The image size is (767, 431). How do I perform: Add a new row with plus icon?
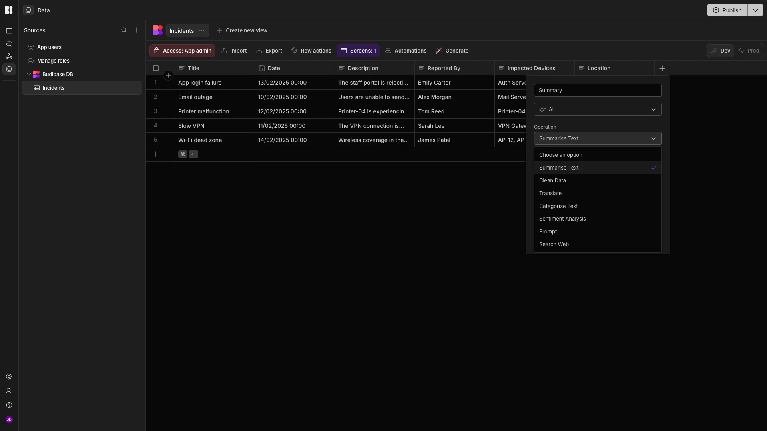(x=156, y=154)
